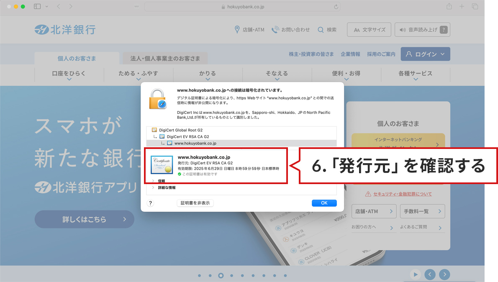Show tab overview icon
Viewport: 498px width, 282px height.
pos(475,6)
